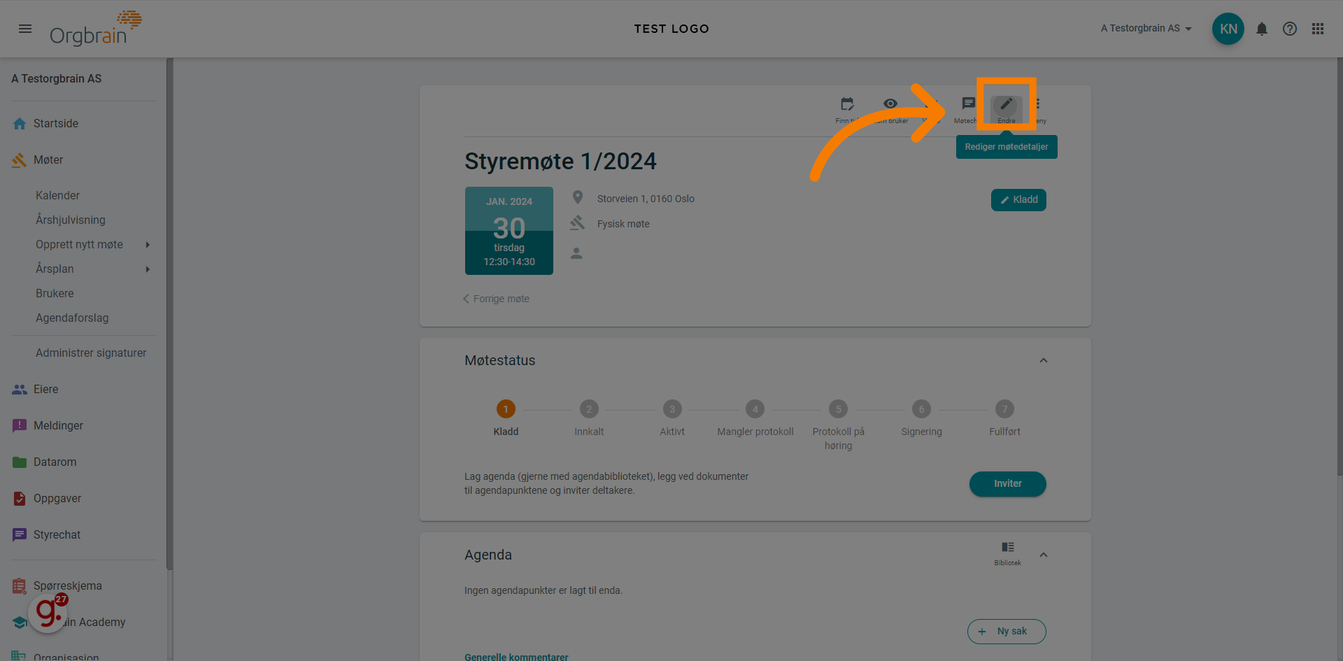Open Kalender in sidebar
The width and height of the screenshot is (1343, 661).
click(57, 196)
